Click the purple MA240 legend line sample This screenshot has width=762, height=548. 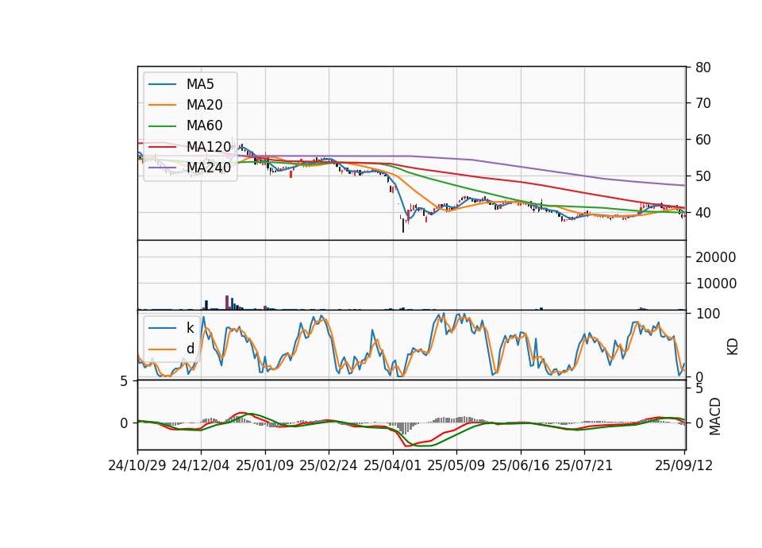coord(162,168)
